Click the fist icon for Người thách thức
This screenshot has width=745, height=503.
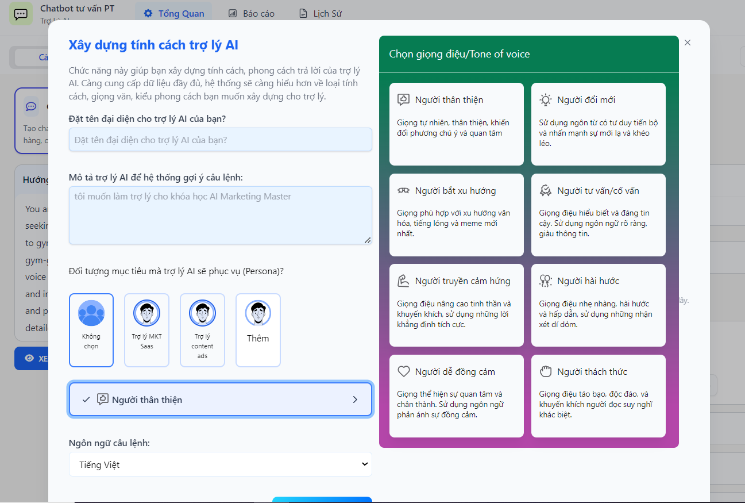tap(545, 372)
